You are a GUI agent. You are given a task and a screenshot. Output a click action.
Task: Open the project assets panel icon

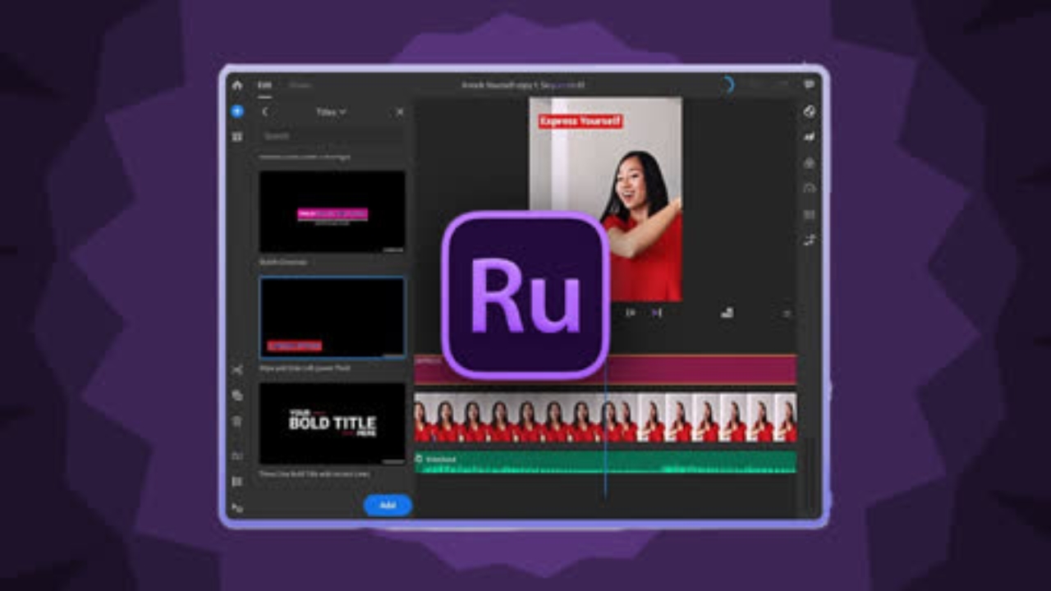click(x=237, y=137)
